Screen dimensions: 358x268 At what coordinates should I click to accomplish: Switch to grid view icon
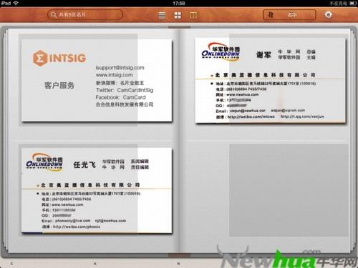178,15
